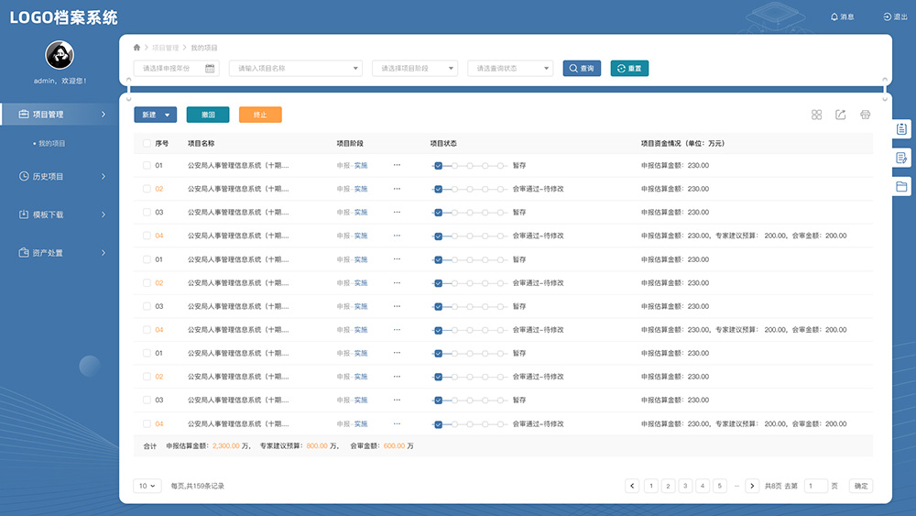Click the briefcase icon beside 项目管理
This screenshot has height=516, width=916.
pyautogui.click(x=24, y=114)
